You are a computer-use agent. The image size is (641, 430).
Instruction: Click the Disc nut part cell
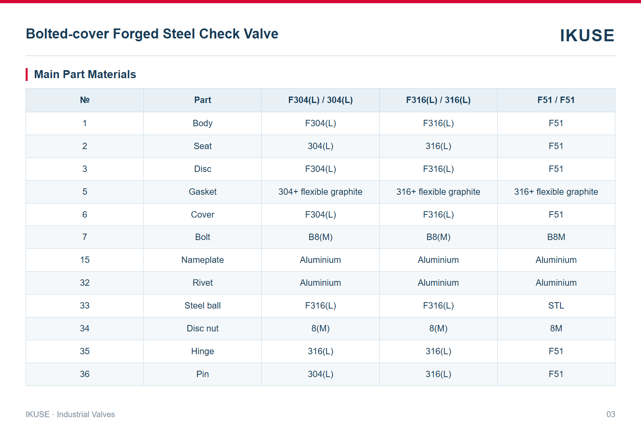point(203,328)
